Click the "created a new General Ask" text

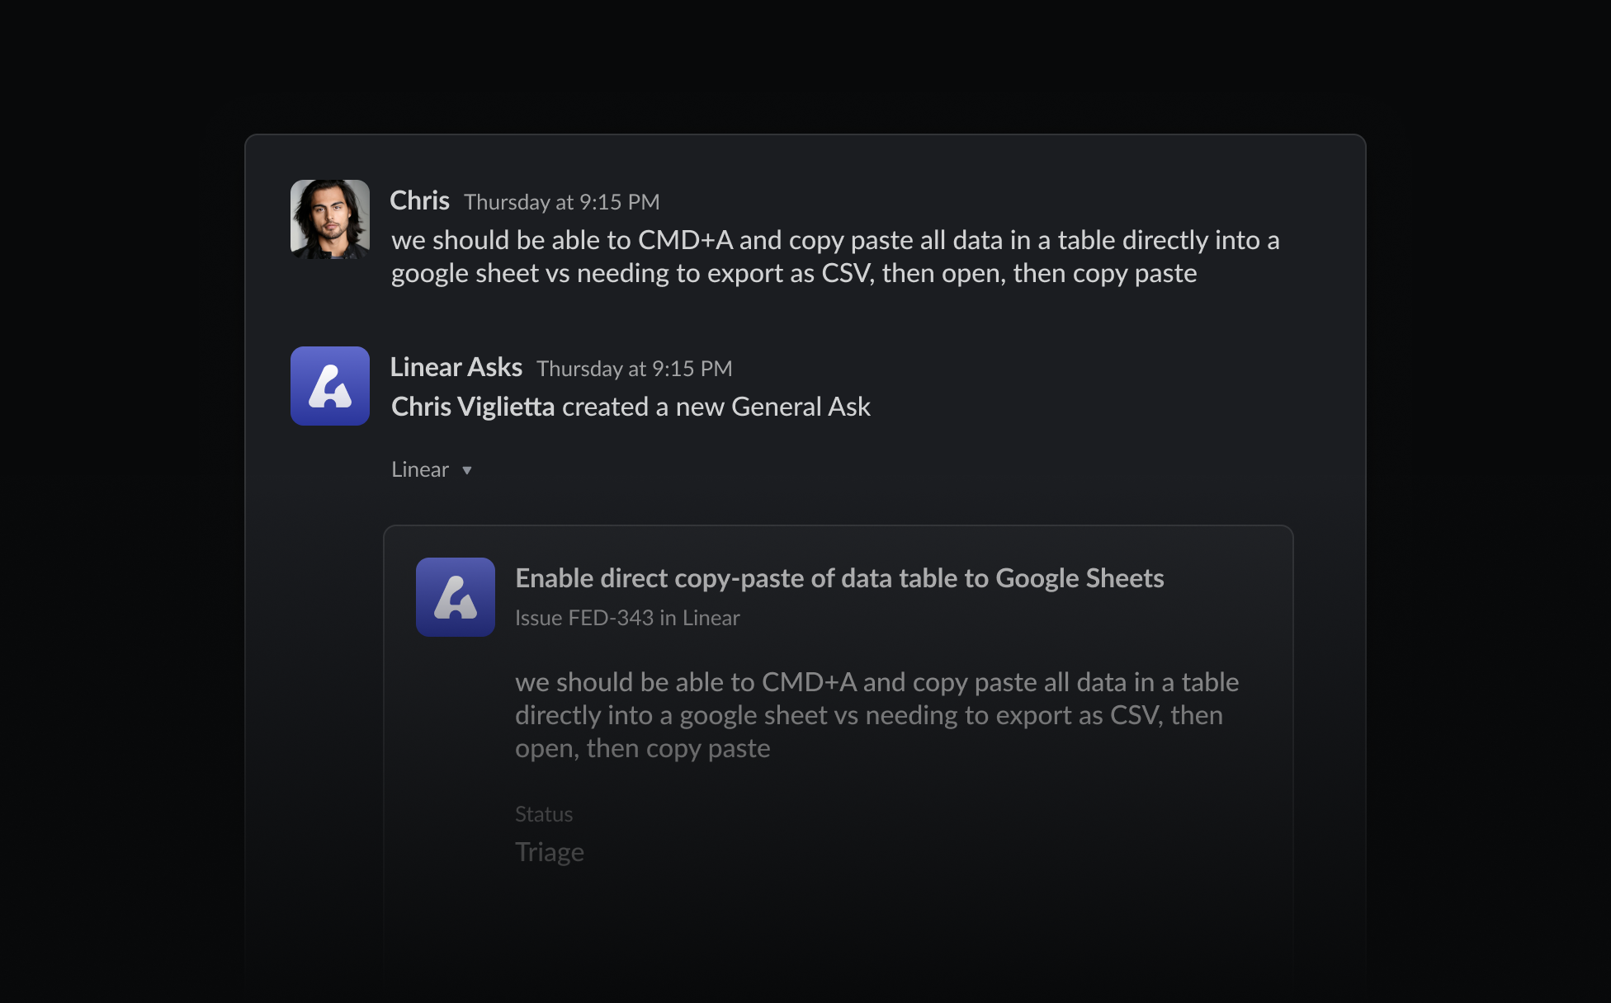pyautogui.click(x=716, y=407)
